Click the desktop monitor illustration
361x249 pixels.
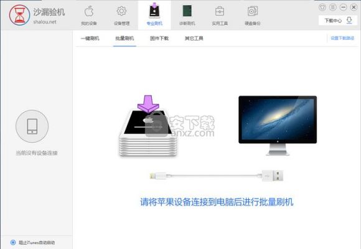(x=278, y=126)
